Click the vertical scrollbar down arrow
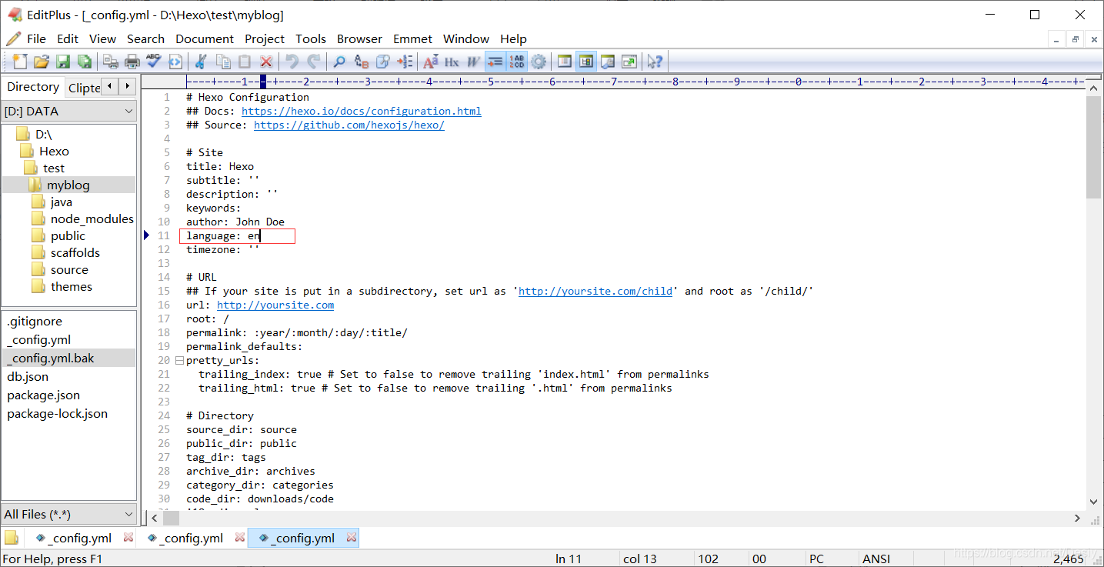The width and height of the screenshot is (1104, 567). click(1093, 501)
